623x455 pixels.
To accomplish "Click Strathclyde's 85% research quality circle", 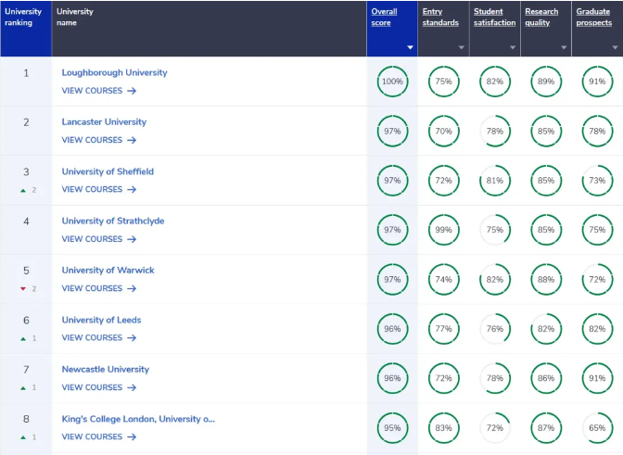I will [x=546, y=230].
